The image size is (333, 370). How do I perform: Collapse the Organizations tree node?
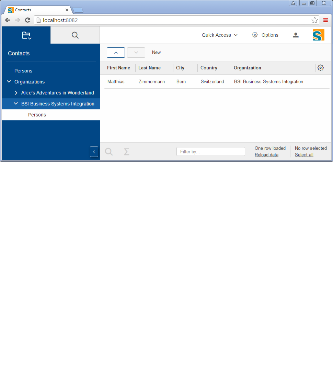pyautogui.click(x=9, y=82)
